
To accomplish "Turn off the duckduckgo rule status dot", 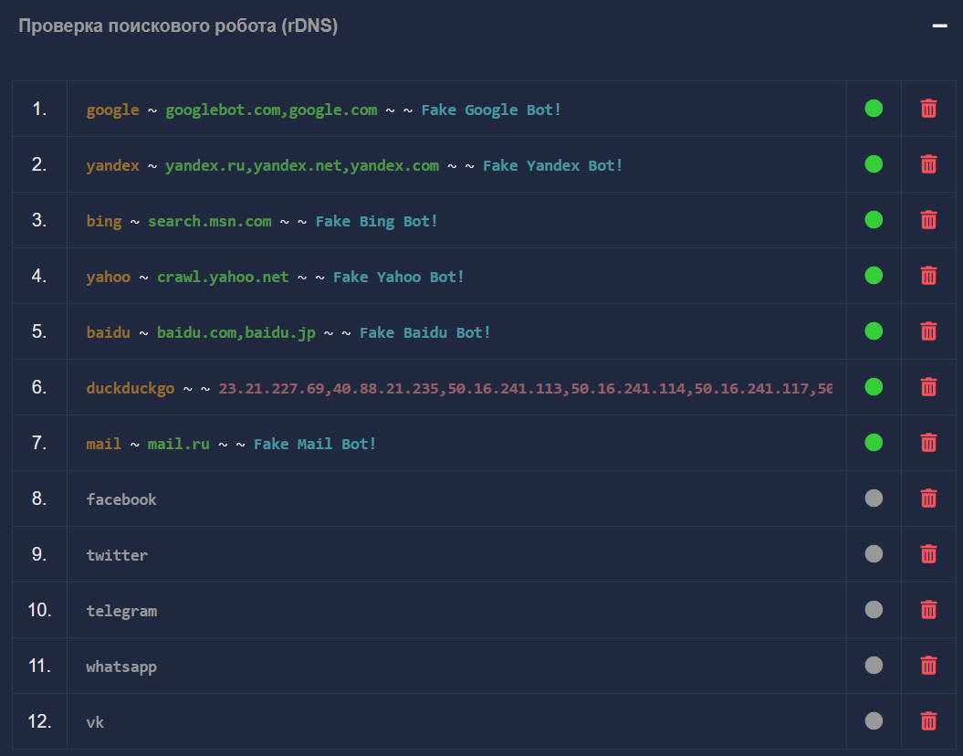I will 874,387.
